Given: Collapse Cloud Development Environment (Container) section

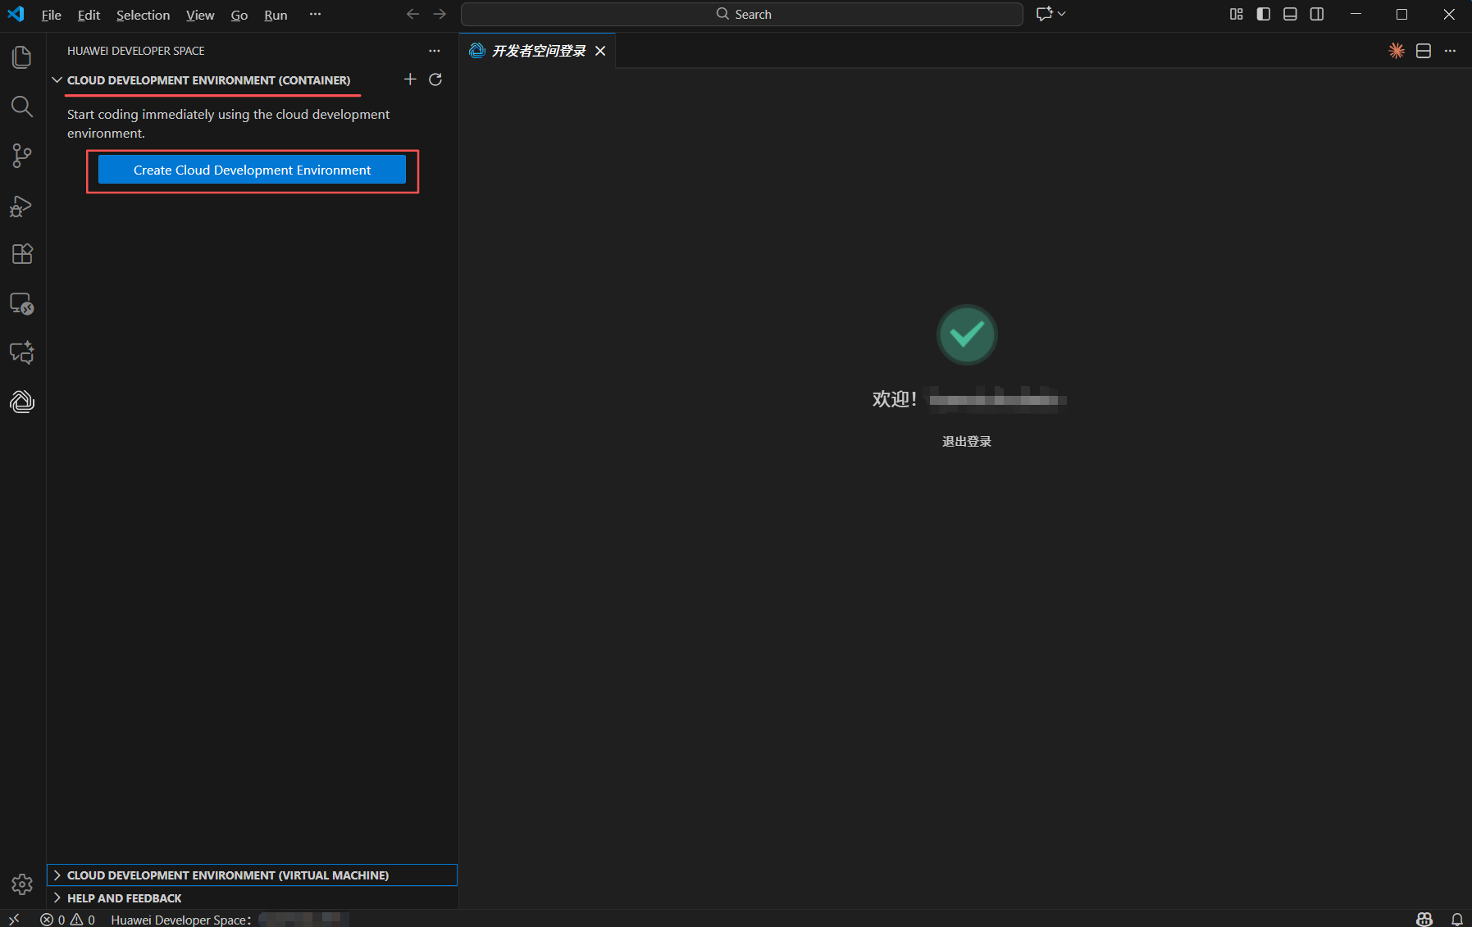Looking at the screenshot, I should pos(208,80).
